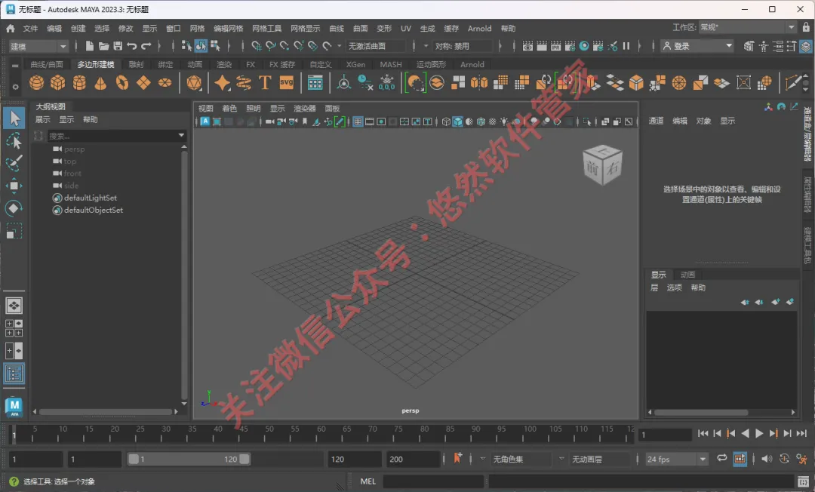815x492 pixels.
Task: Toggle the Outliner panel button
Action: pyautogui.click(x=14, y=374)
